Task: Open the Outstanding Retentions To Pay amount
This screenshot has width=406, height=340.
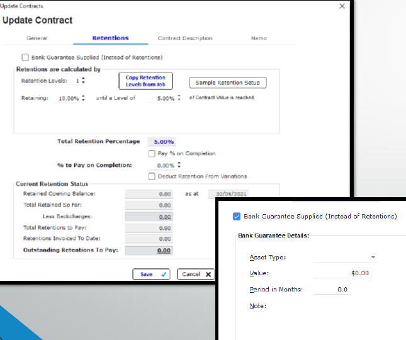Action: [164, 251]
